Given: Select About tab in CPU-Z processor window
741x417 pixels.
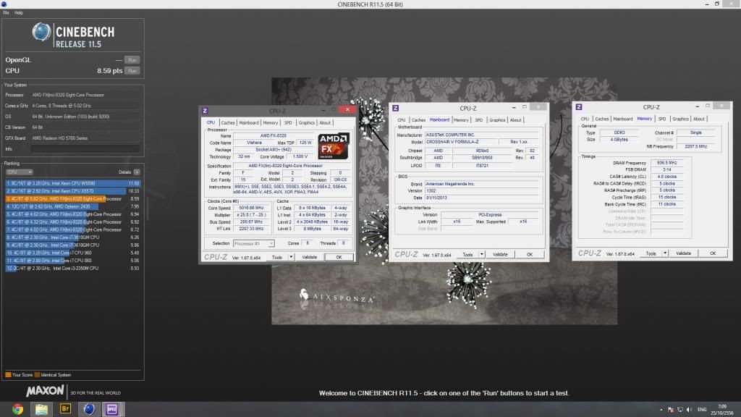Looking at the screenshot, I should (325, 123).
